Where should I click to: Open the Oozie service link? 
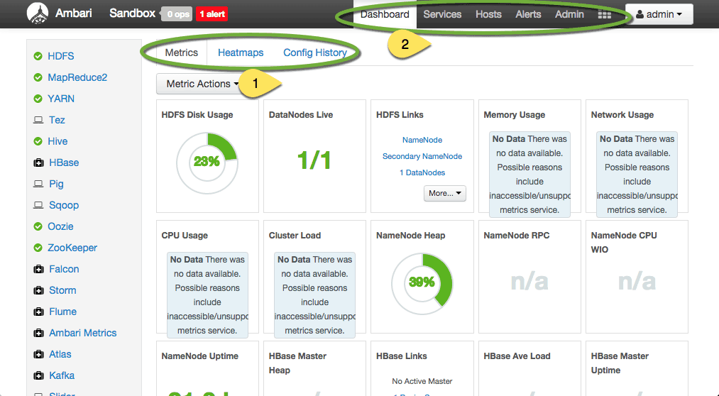(x=60, y=226)
